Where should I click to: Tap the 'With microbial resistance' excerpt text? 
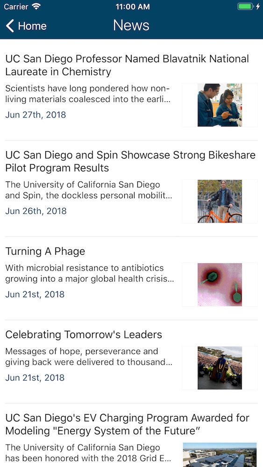89,273
